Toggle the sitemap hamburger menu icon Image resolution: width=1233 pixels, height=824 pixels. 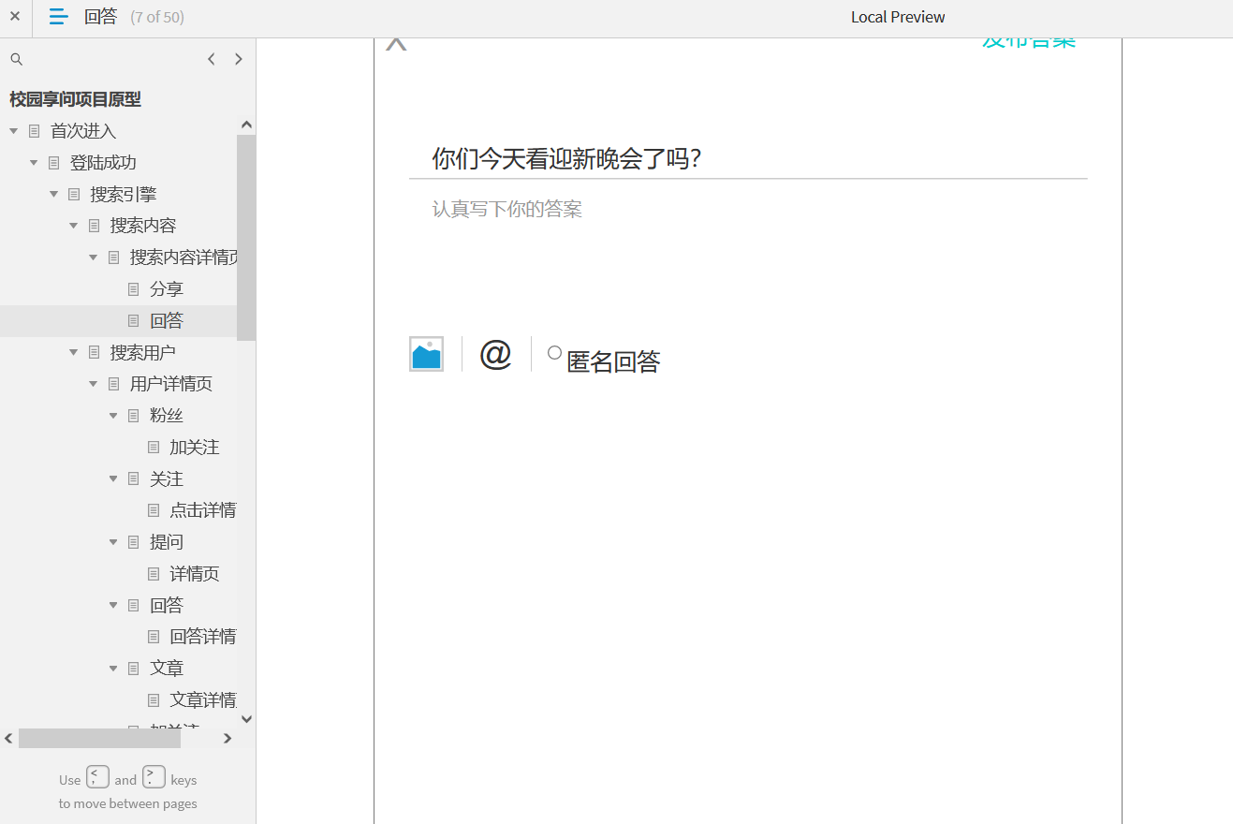59,16
